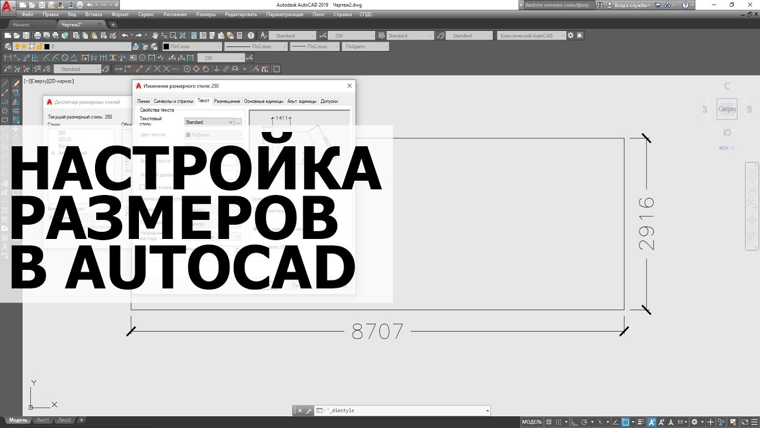760x428 pixels.
Task: Open the text style Standard dropdown
Action: click(x=292, y=36)
